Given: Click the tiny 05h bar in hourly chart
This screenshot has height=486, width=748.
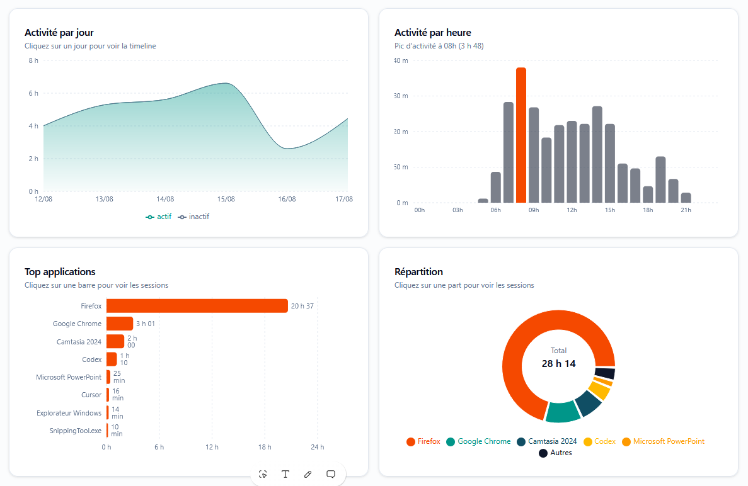Looking at the screenshot, I should [483, 201].
